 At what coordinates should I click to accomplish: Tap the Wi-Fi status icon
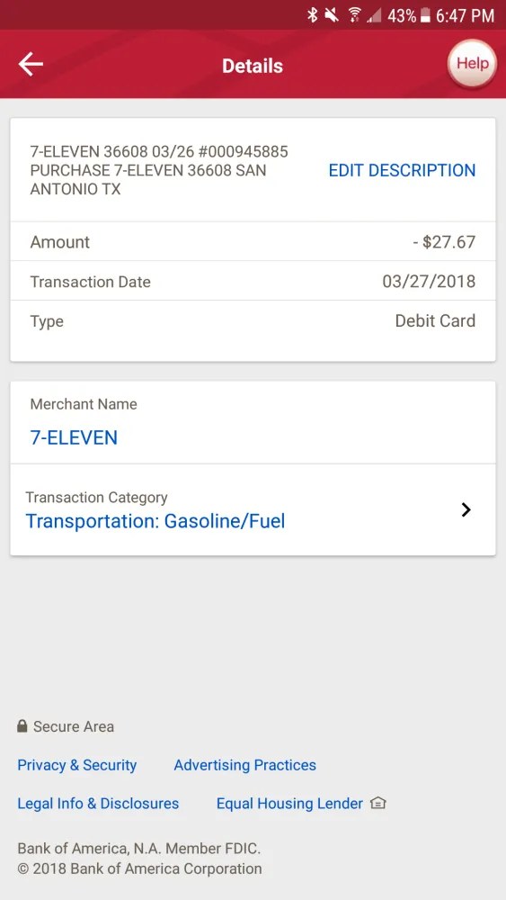[x=355, y=15]
